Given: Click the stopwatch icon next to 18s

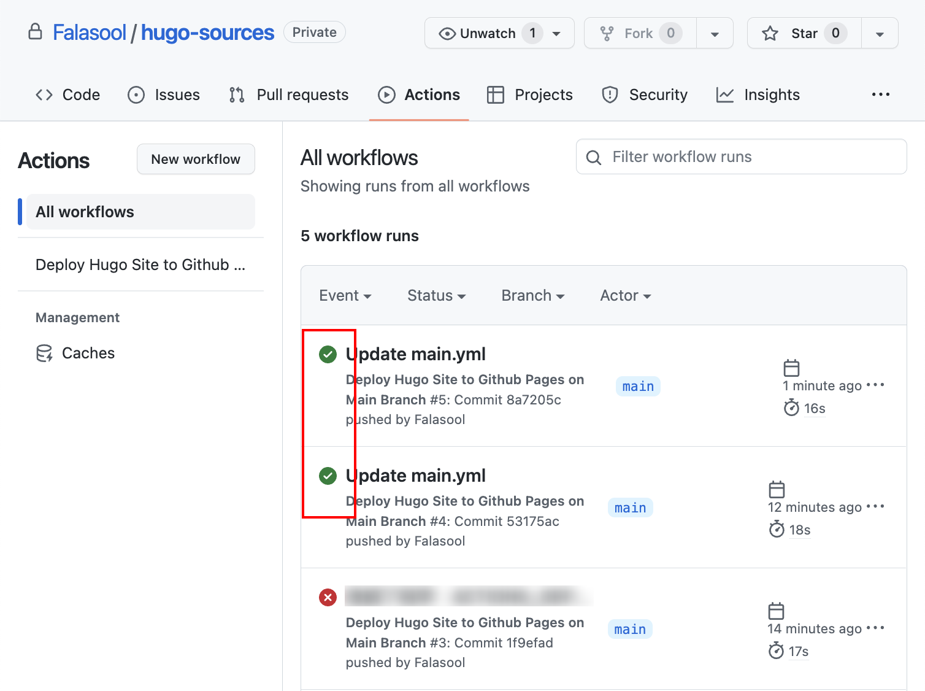Looking at the screenshot, I should (x=777, y=529).
